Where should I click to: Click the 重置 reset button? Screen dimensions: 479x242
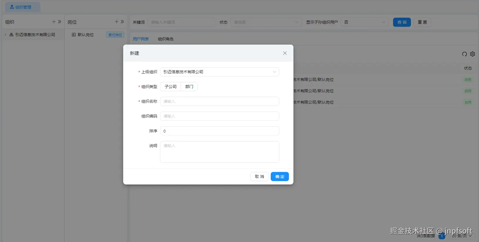(422, 22)
